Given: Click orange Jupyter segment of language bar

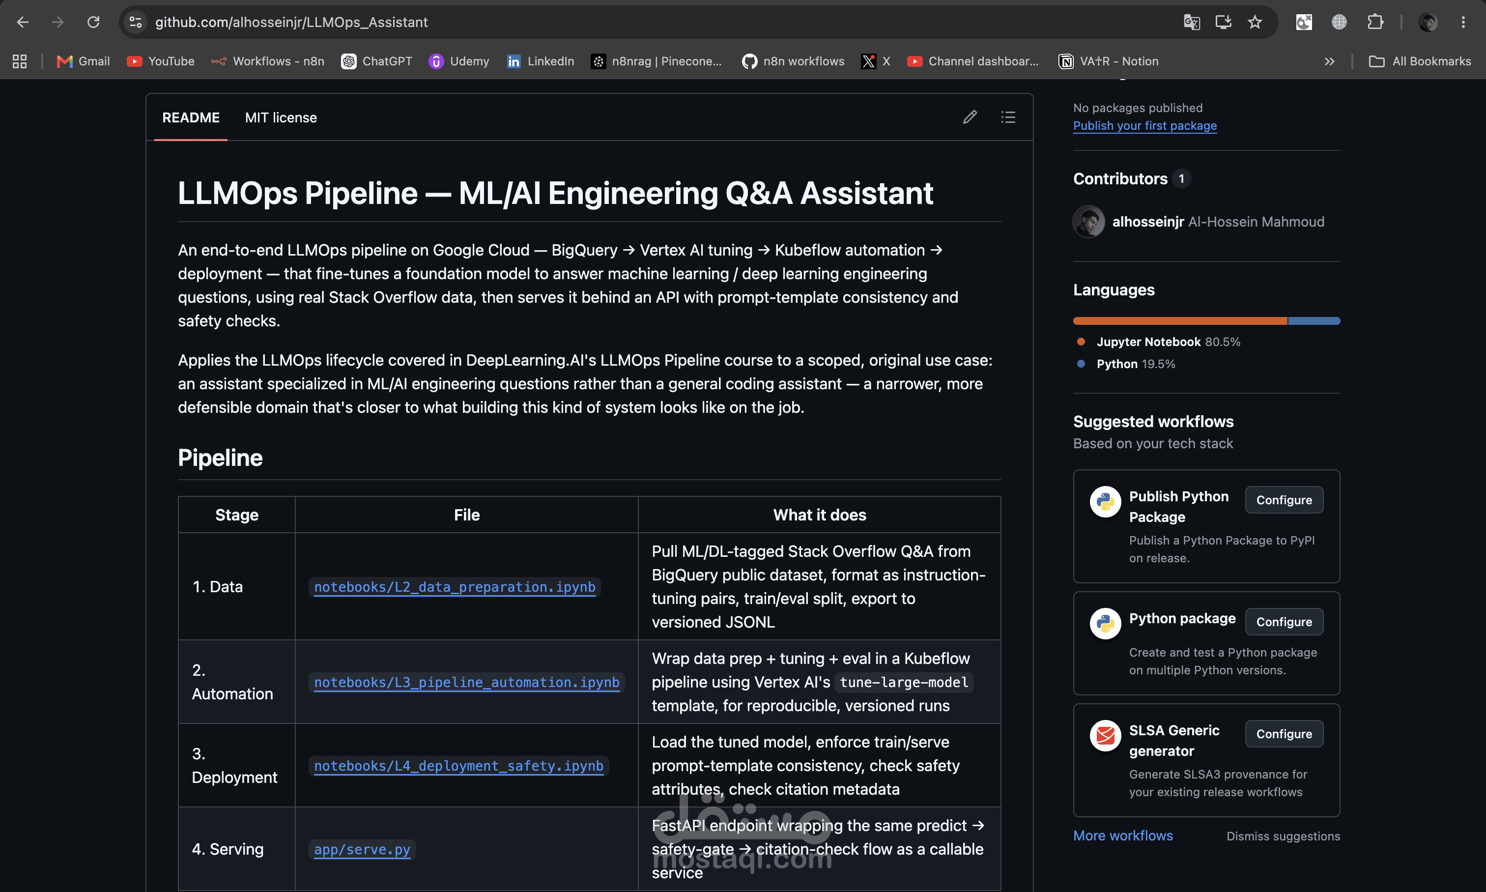Looking at the screenshot, I should point(1180,321).
